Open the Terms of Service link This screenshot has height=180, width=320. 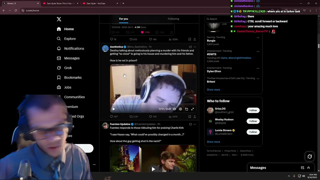[214, 151]
